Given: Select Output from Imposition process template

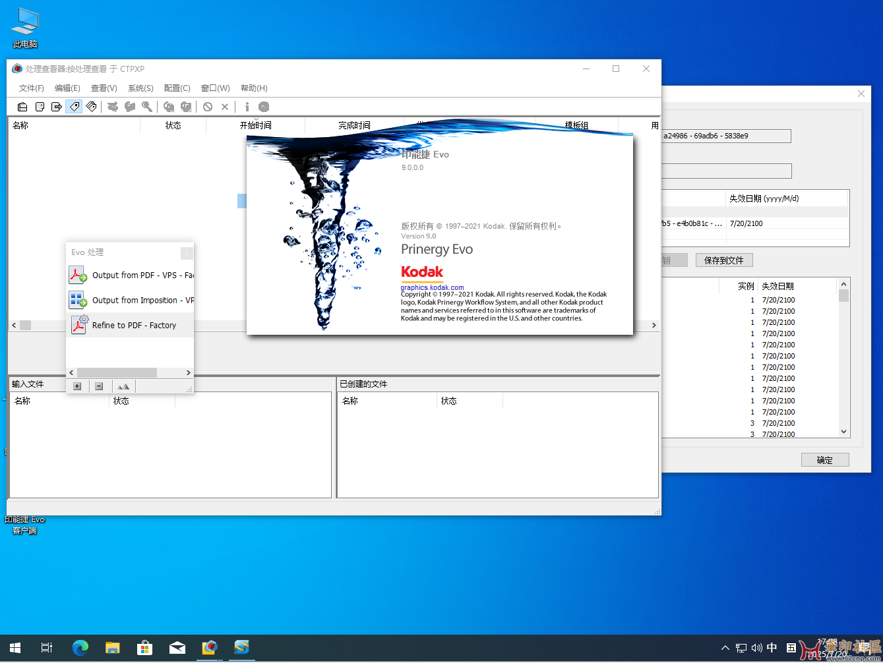Looking at the screenshot, I should (131, 300).
